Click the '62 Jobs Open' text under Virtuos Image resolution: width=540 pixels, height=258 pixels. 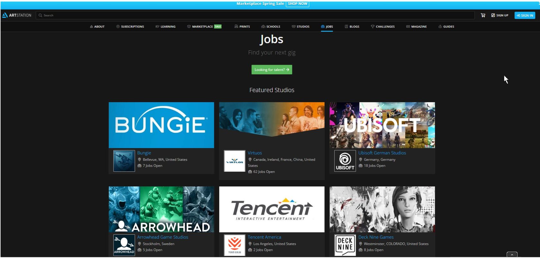pos(264,172)
